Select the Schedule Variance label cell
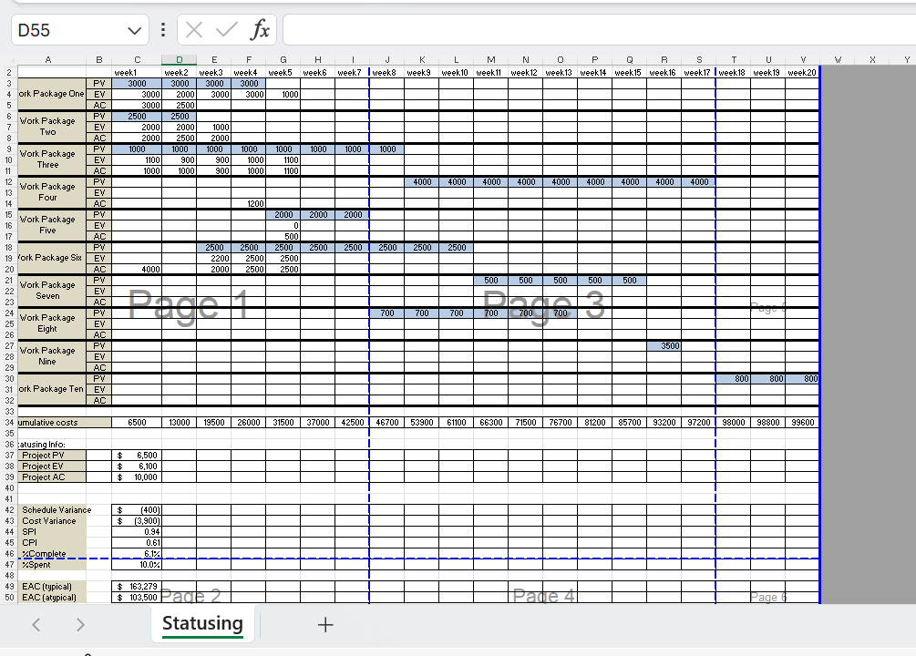 pos(55,510)
